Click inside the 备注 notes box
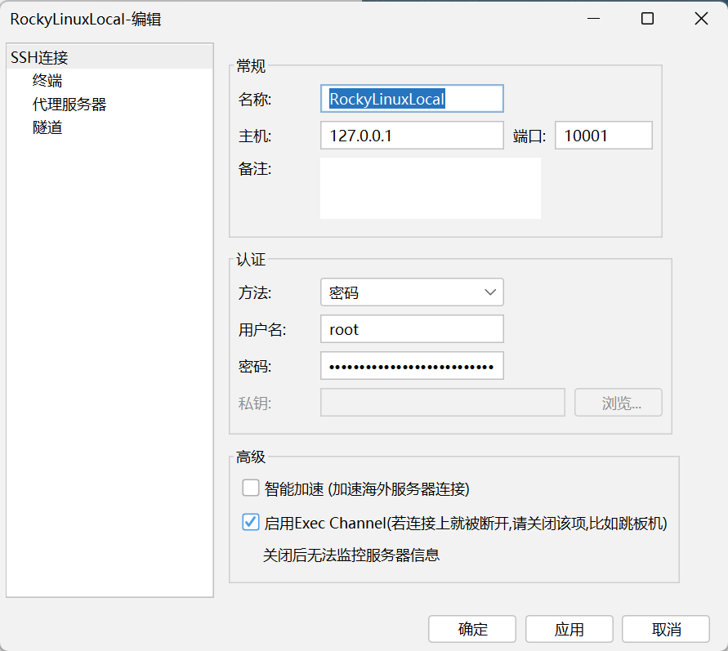 point(431,188)
